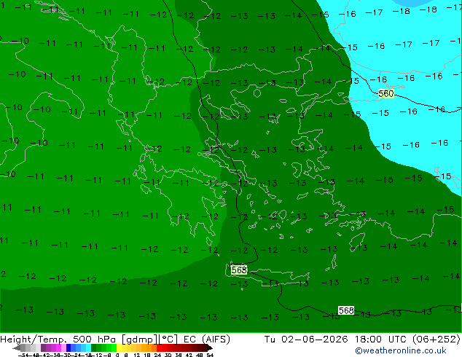
Task: Pick the bright yellow swatch in the legend
Action: (x=119, y=348)
